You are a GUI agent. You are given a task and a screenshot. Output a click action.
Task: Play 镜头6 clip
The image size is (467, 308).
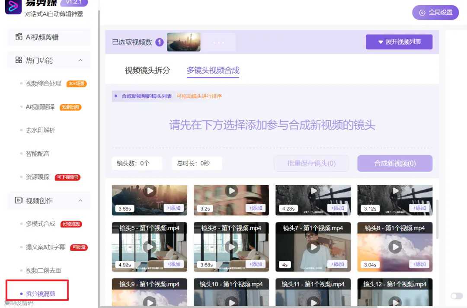pos(231,247)
